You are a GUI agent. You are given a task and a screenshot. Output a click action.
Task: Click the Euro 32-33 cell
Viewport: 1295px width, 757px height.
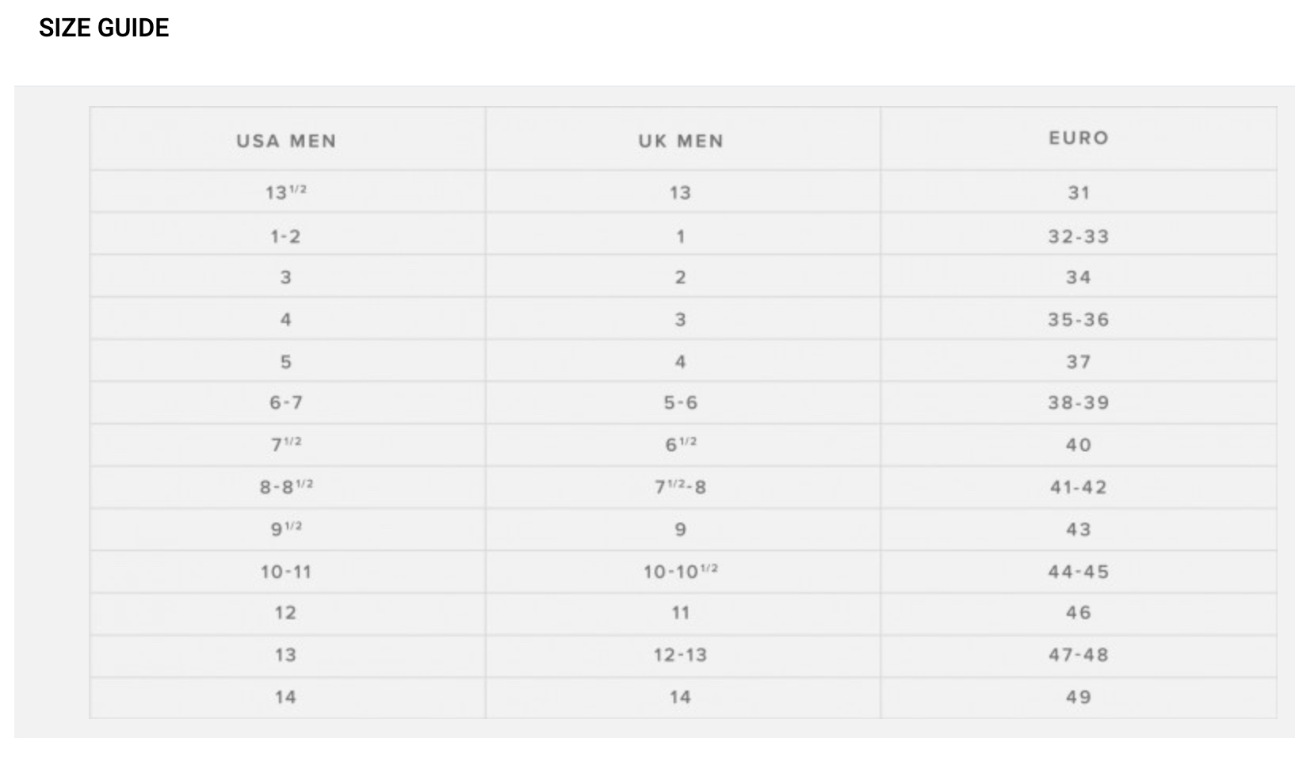1079,237
